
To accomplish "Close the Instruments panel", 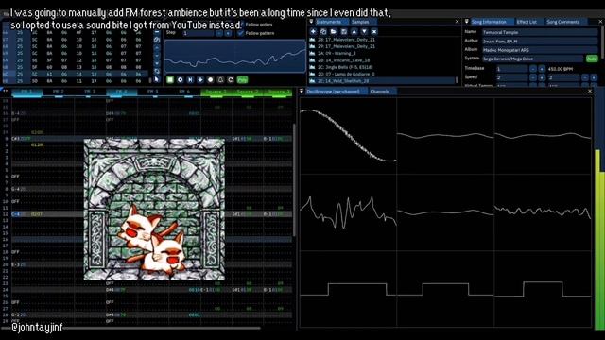I will pos(458,22).
